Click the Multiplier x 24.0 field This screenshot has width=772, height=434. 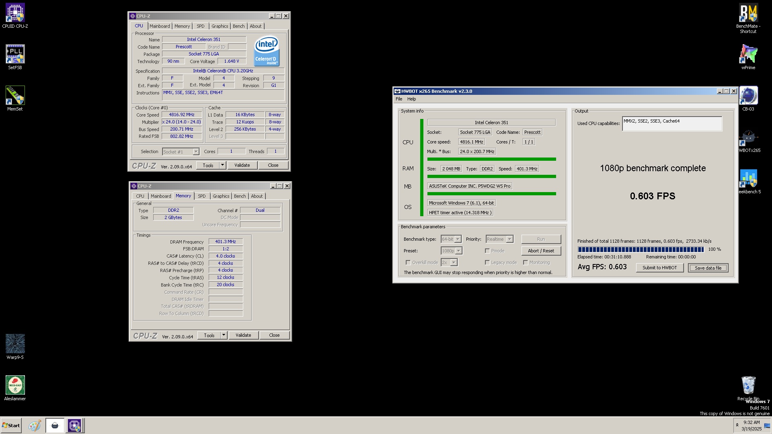(182, 122)
